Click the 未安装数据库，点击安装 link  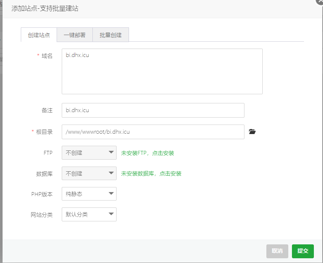[x=151, y=174]
